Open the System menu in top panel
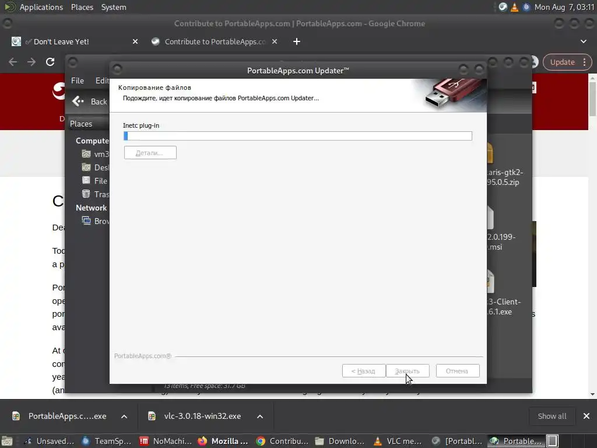 click(114, 7)
